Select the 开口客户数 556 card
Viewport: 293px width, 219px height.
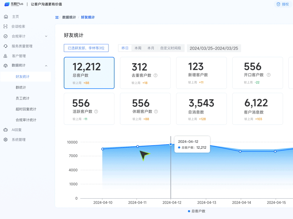[x=257, y=73]
